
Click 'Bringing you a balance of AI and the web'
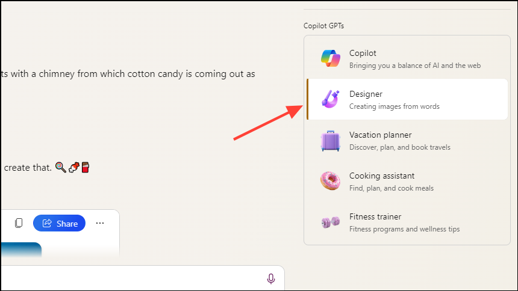click(x=415, y=66)
